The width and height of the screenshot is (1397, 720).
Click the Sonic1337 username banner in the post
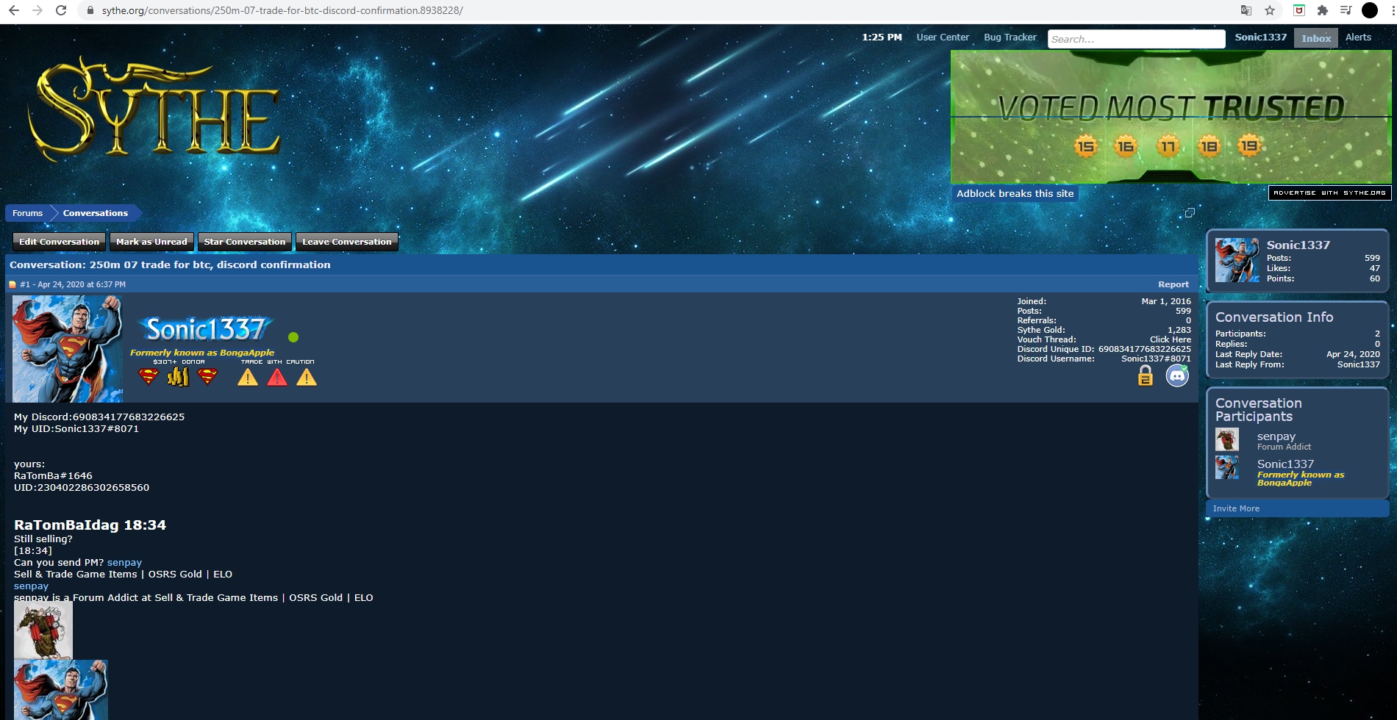[x=206, y=329]
